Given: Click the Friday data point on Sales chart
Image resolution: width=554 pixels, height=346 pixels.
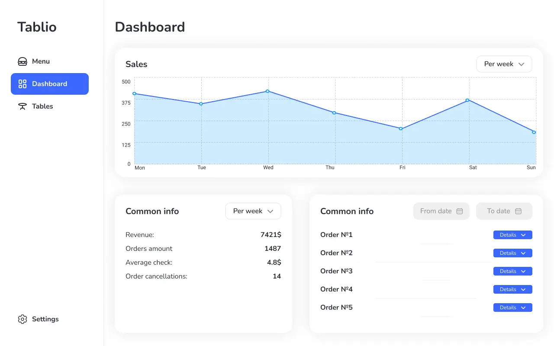Looking at the screenshot, I should [401, 129].
